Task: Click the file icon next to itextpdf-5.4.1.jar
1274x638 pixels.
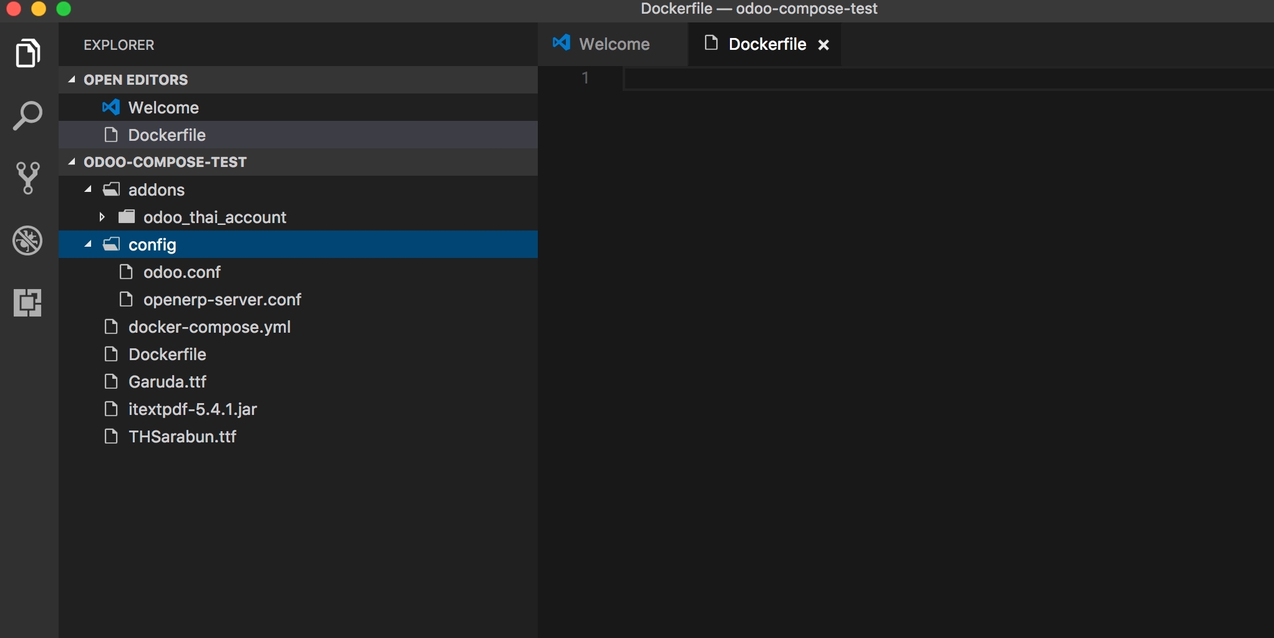Action: pyautogui.click(x=111, y=409)
